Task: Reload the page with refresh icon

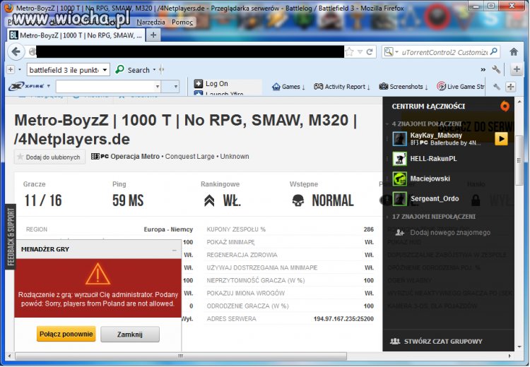Action: tap(370, 52)
